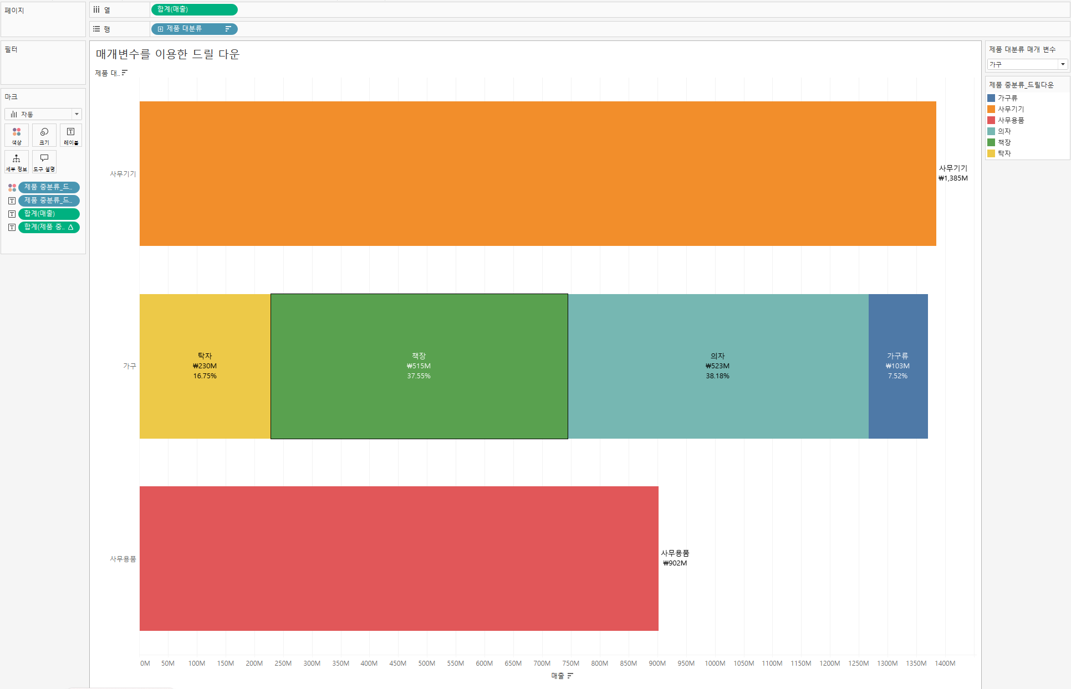Image resolution: width=1071 pixels, height=689 pixels.
Task: Click label icon beside 합계(매출) marks pill
Action: point(12,214)
